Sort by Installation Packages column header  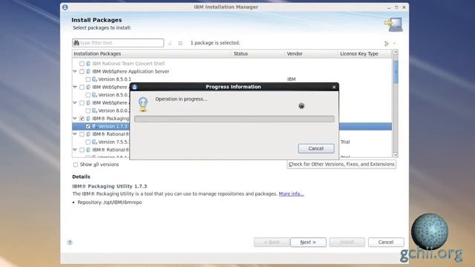click(x=152, y=53)
